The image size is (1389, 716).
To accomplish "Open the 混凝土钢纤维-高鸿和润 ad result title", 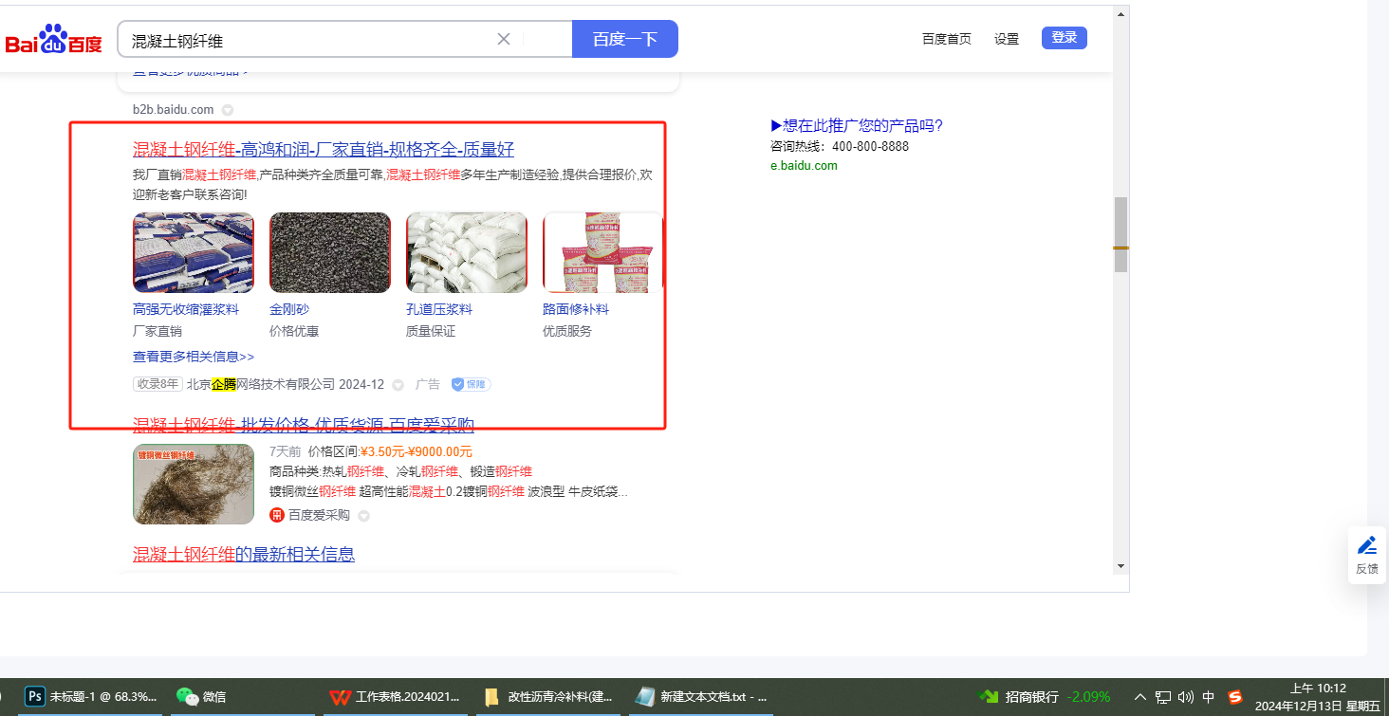I will (324, 149).
